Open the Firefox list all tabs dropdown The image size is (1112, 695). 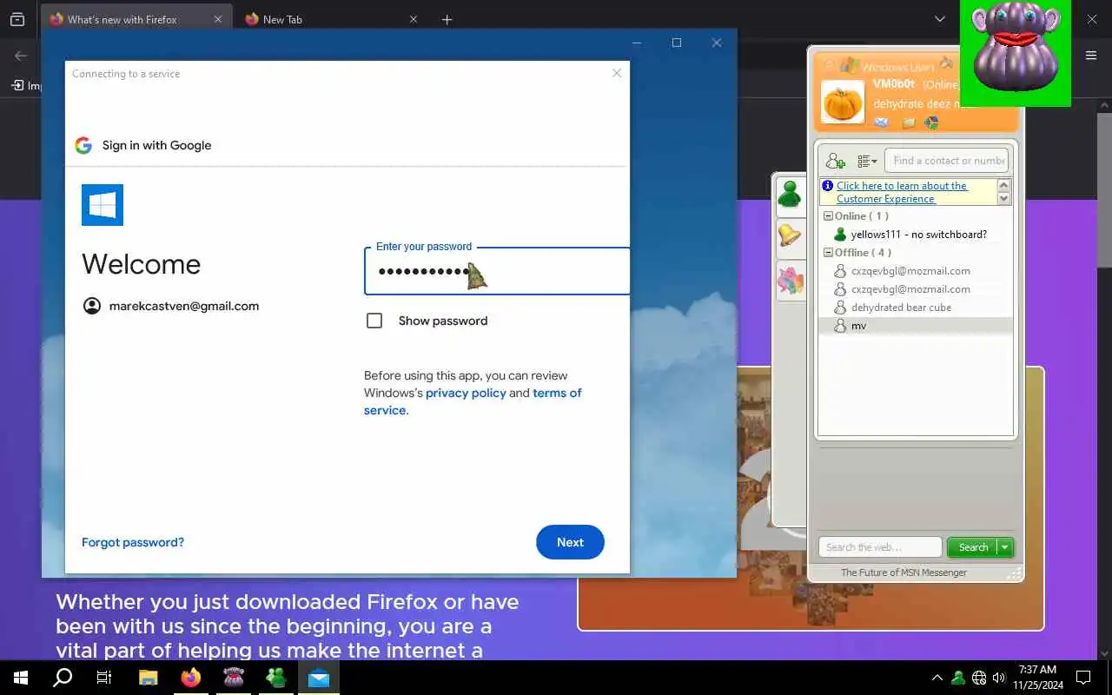(x=939, y=19)
